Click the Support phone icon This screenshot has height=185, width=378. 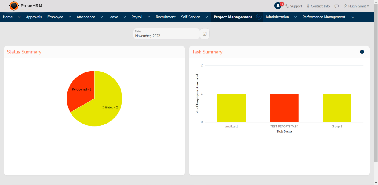(287, 6)
